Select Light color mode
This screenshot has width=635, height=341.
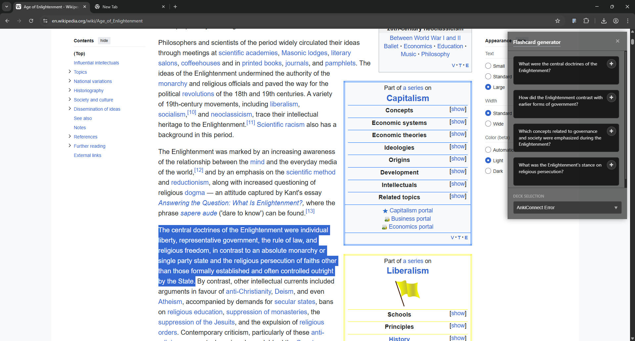tap(488, 160)
